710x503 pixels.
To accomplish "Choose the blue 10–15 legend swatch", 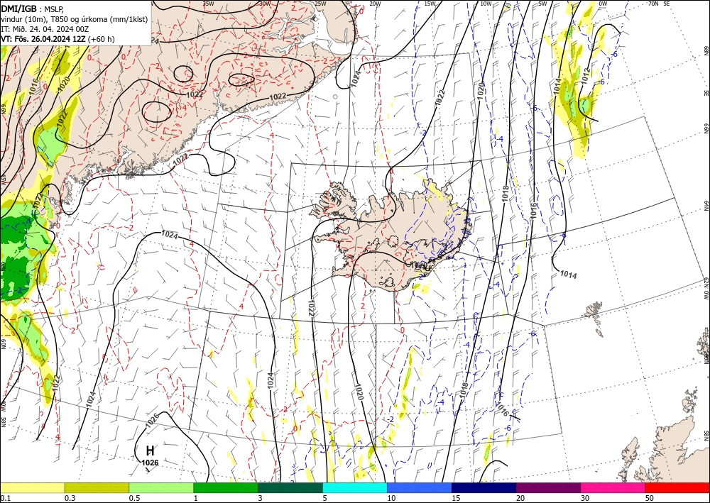I will [x=420, y=487].
